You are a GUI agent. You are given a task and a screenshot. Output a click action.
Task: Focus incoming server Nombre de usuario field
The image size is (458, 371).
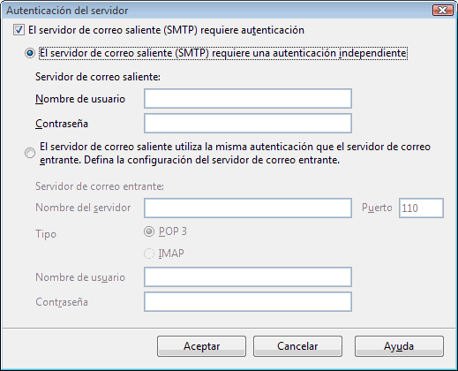[248, 276]
